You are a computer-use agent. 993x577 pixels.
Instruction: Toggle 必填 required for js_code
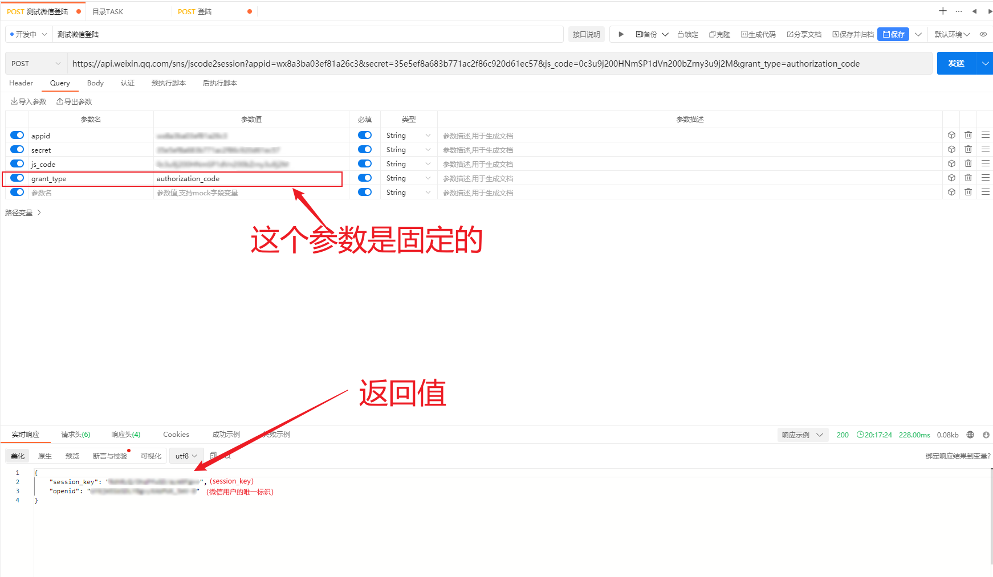pos(365,163)
